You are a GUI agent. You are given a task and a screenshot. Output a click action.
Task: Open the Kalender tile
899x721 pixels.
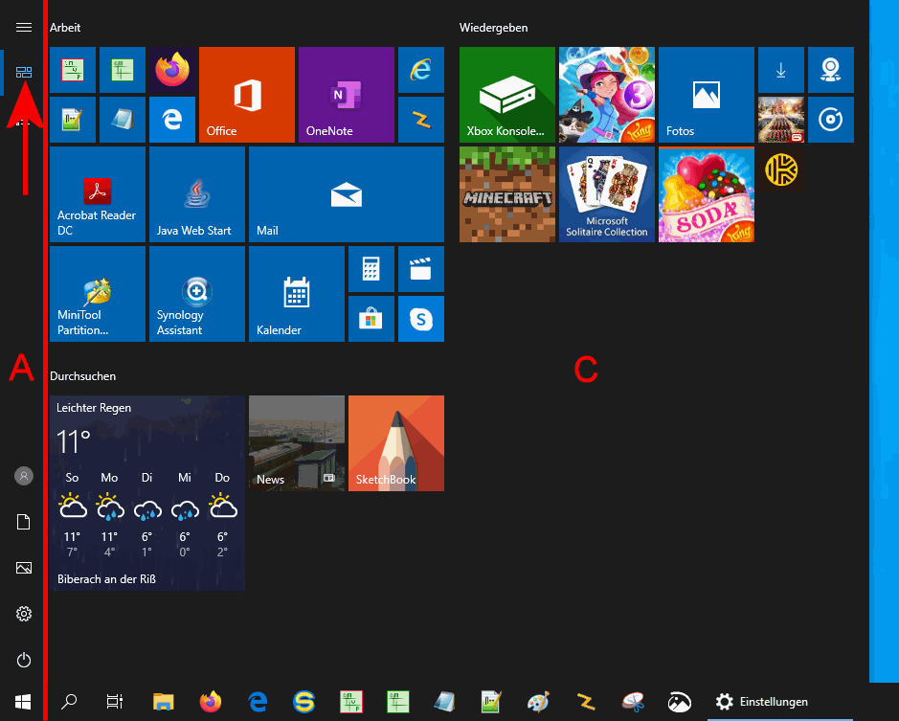(x=296, y=294)
